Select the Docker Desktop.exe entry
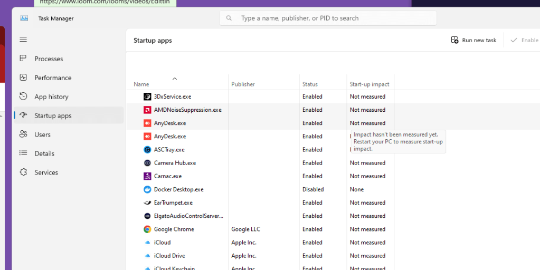540x270 pixels. tap(179, 189)
